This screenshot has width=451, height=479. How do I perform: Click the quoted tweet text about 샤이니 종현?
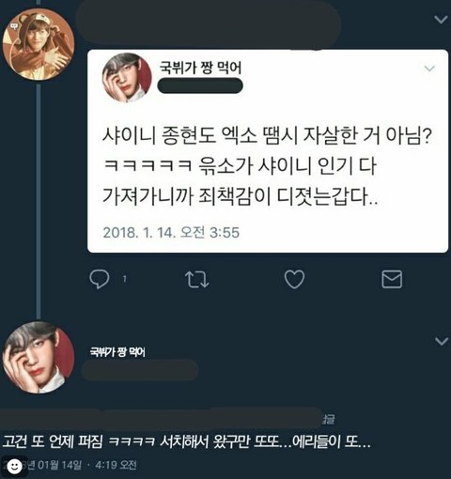(x=267, y=166)
